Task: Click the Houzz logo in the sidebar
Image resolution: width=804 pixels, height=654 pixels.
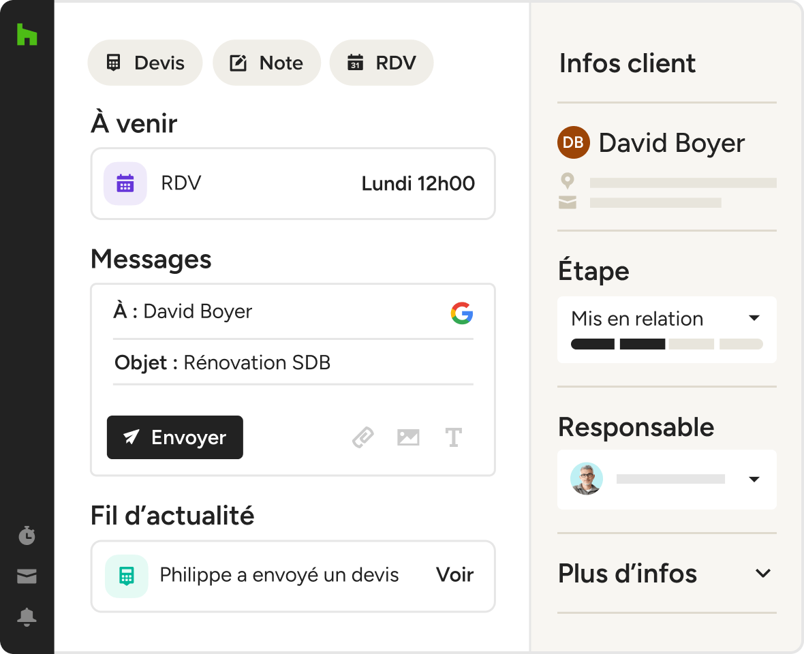Action: (x=27, y=34)
